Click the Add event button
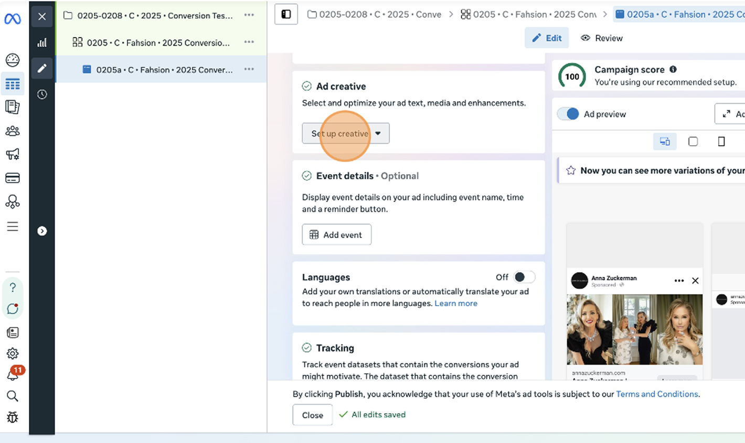The image size is (745, 443). coord(336,235)
